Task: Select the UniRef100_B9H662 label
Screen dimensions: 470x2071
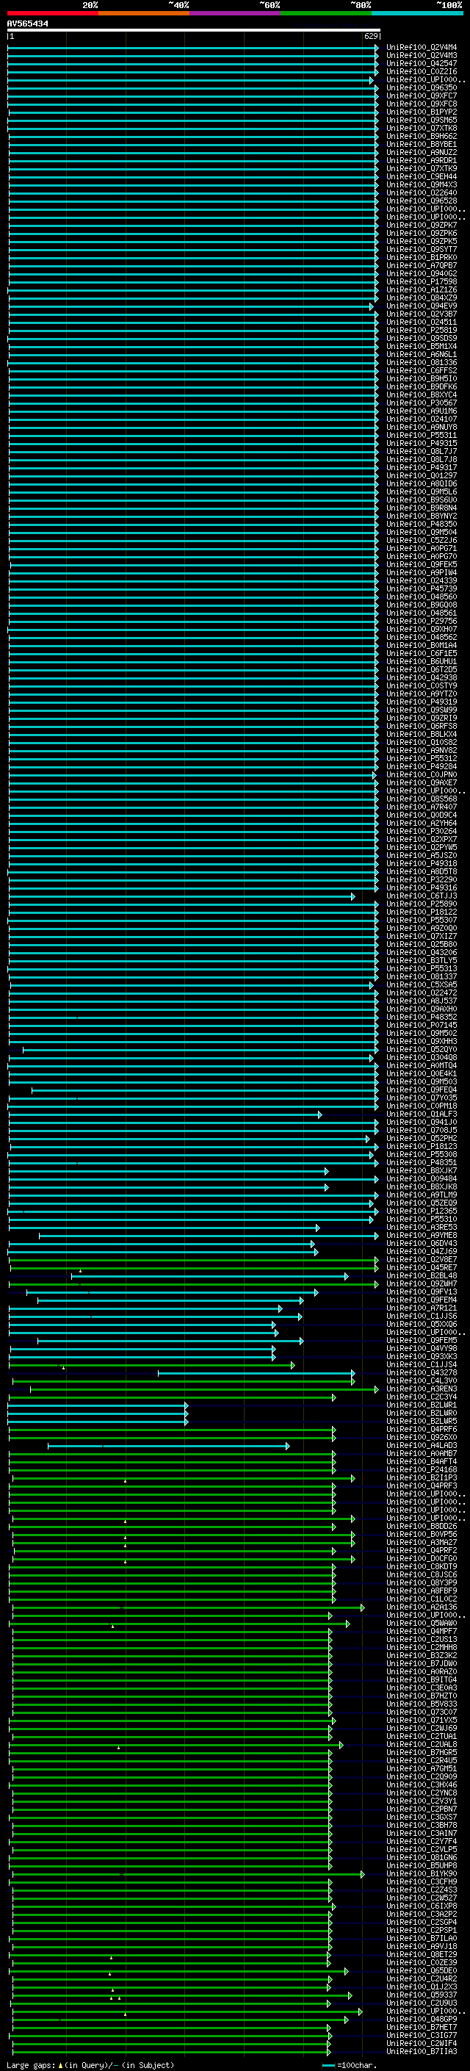Action: [422, 136]
